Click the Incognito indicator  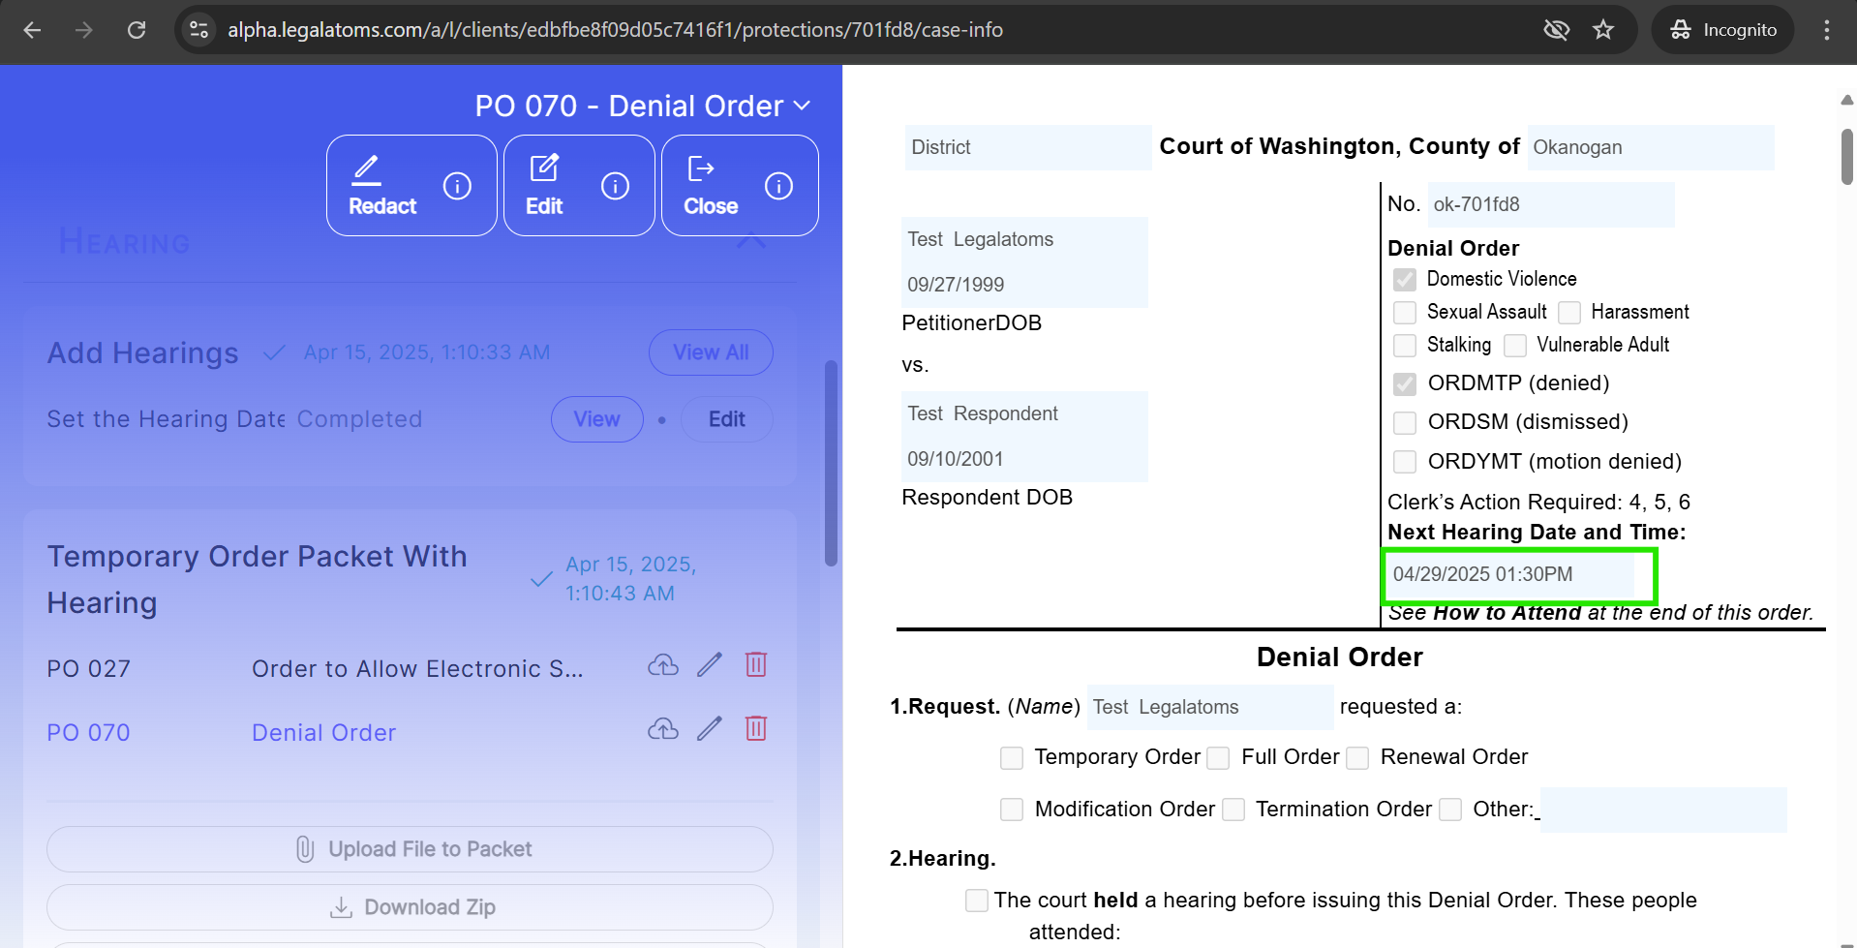[1723, 30]
